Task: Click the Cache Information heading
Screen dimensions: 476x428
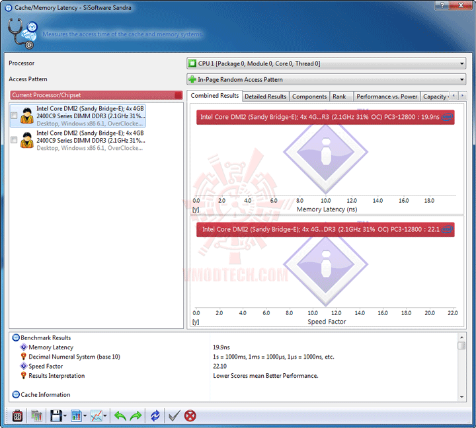Action: [x=46, y=394]
